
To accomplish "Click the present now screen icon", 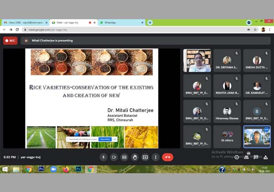I will click(x=145, y=157).
